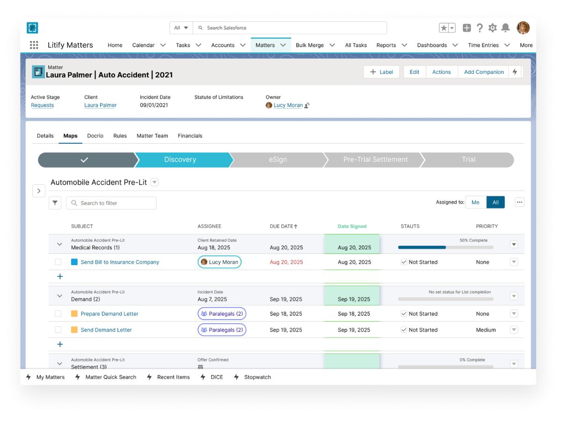Collapse the Medical Records (1) group
This screenshot has width=561, height=421.
click(59, 244)
